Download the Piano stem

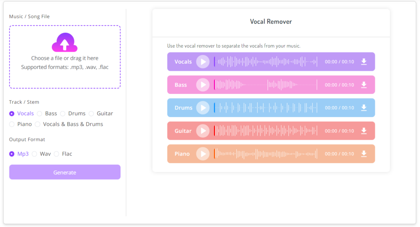point(363,154)
